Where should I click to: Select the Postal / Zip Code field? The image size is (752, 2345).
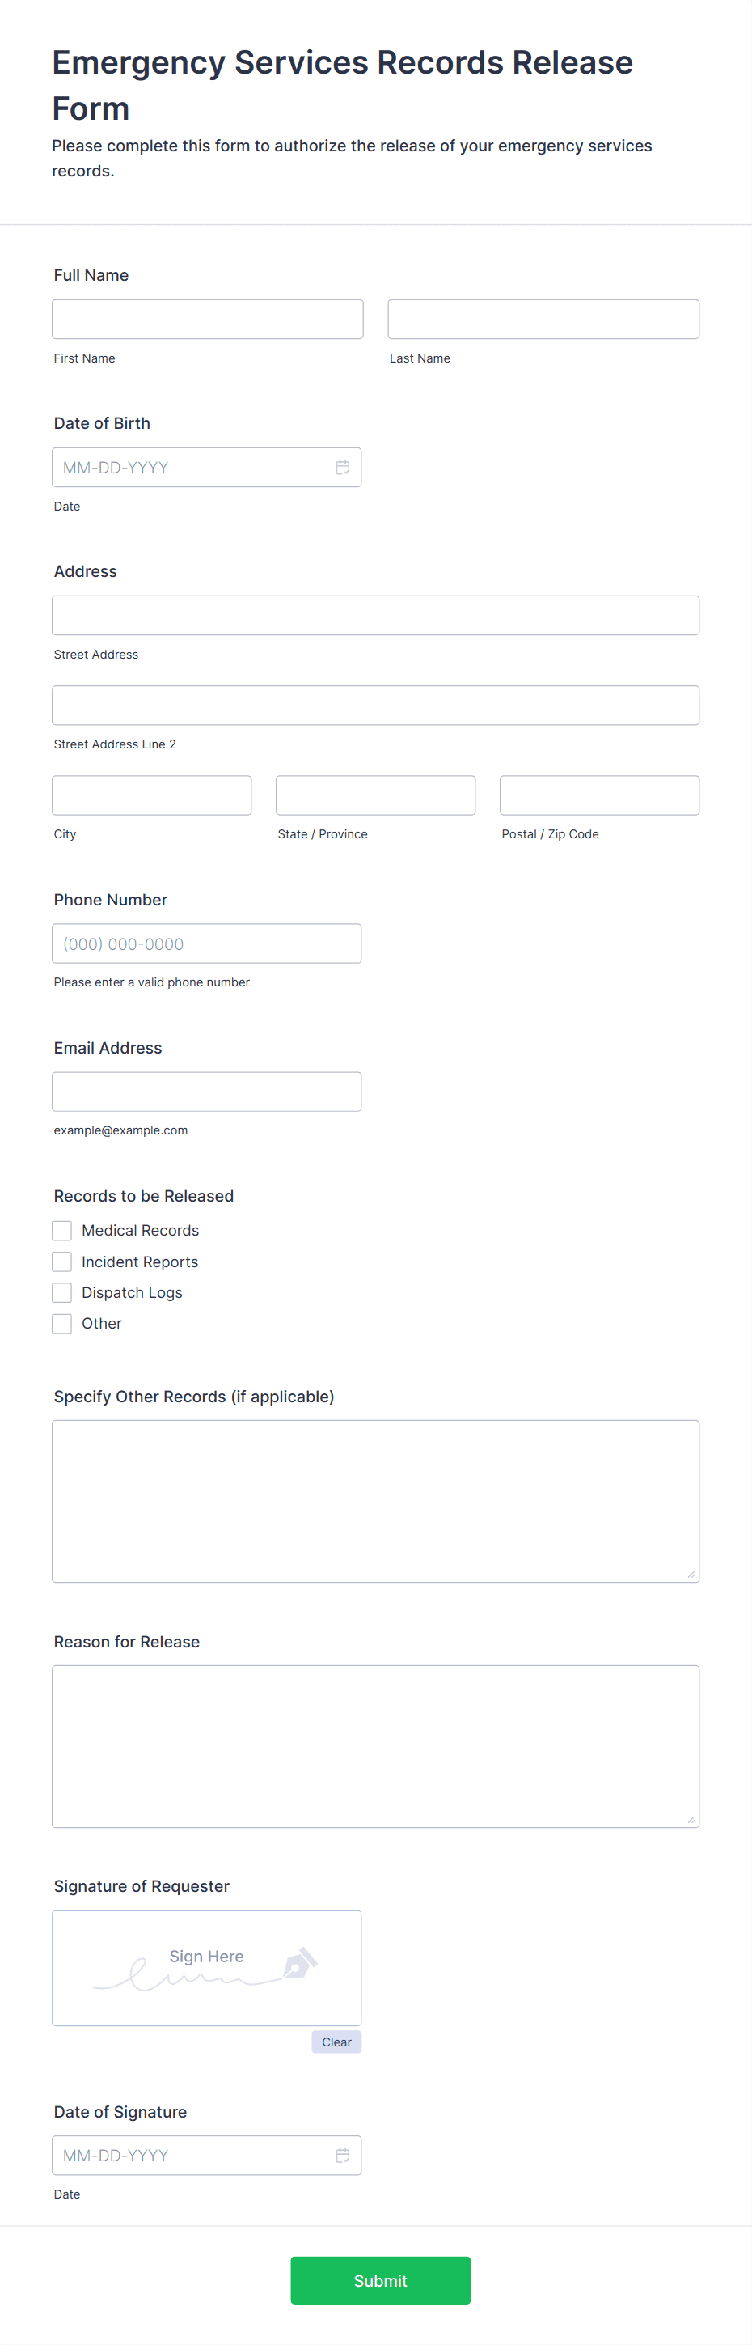click(599, 795)
